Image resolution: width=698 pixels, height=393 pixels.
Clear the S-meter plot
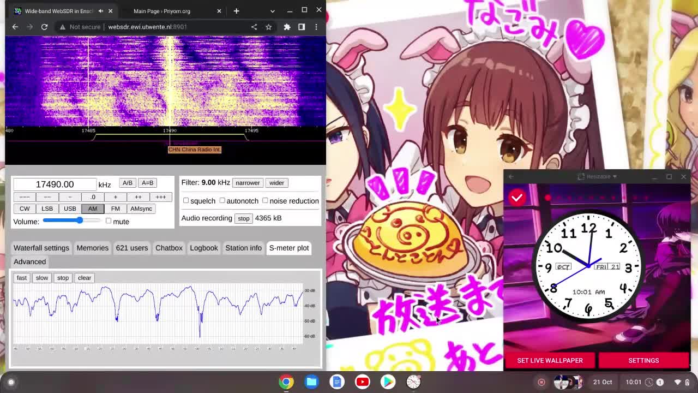85,278
